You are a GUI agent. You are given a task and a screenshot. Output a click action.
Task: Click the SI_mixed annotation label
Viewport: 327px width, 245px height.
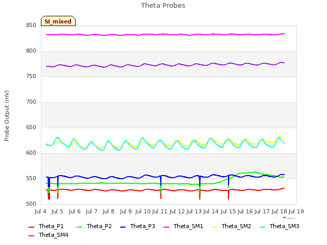point(58,21)
